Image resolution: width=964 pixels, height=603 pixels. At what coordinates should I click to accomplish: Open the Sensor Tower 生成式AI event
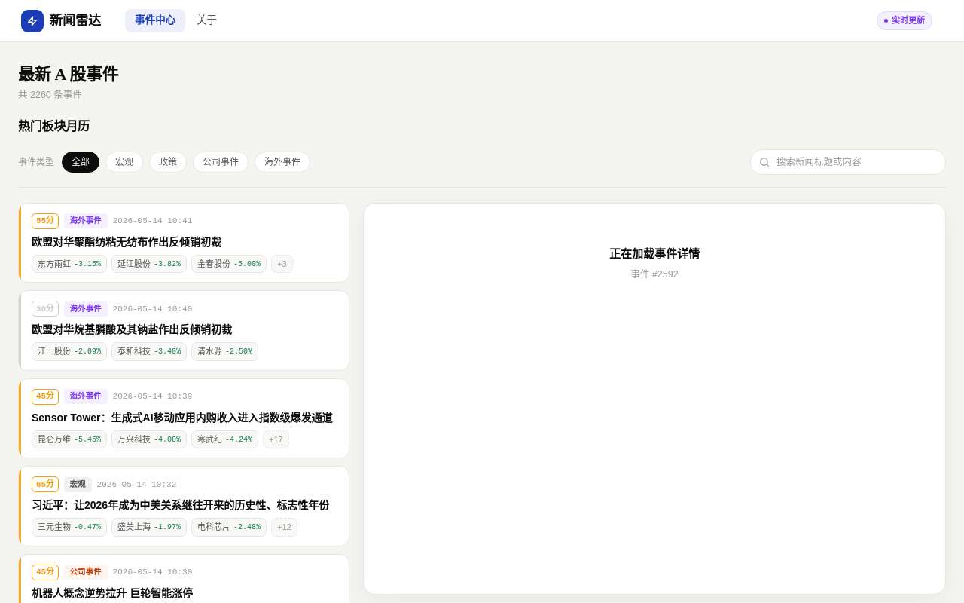point(182,418)
